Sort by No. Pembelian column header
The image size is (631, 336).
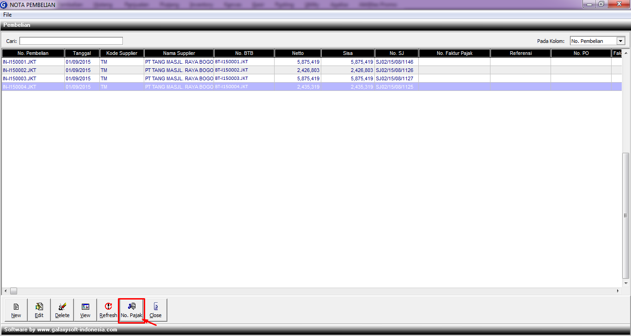(x=33, y=53)
